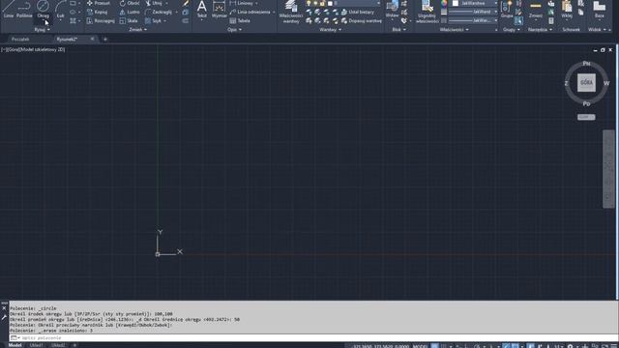Viewport: 619px width, 348px height.
Task: Toggle snap mode in status bar
Action: point(444,346)
